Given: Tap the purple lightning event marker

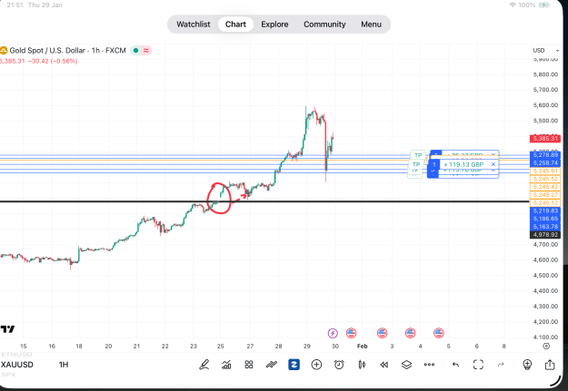Looking at the screenshot, I should click(333, 333).
